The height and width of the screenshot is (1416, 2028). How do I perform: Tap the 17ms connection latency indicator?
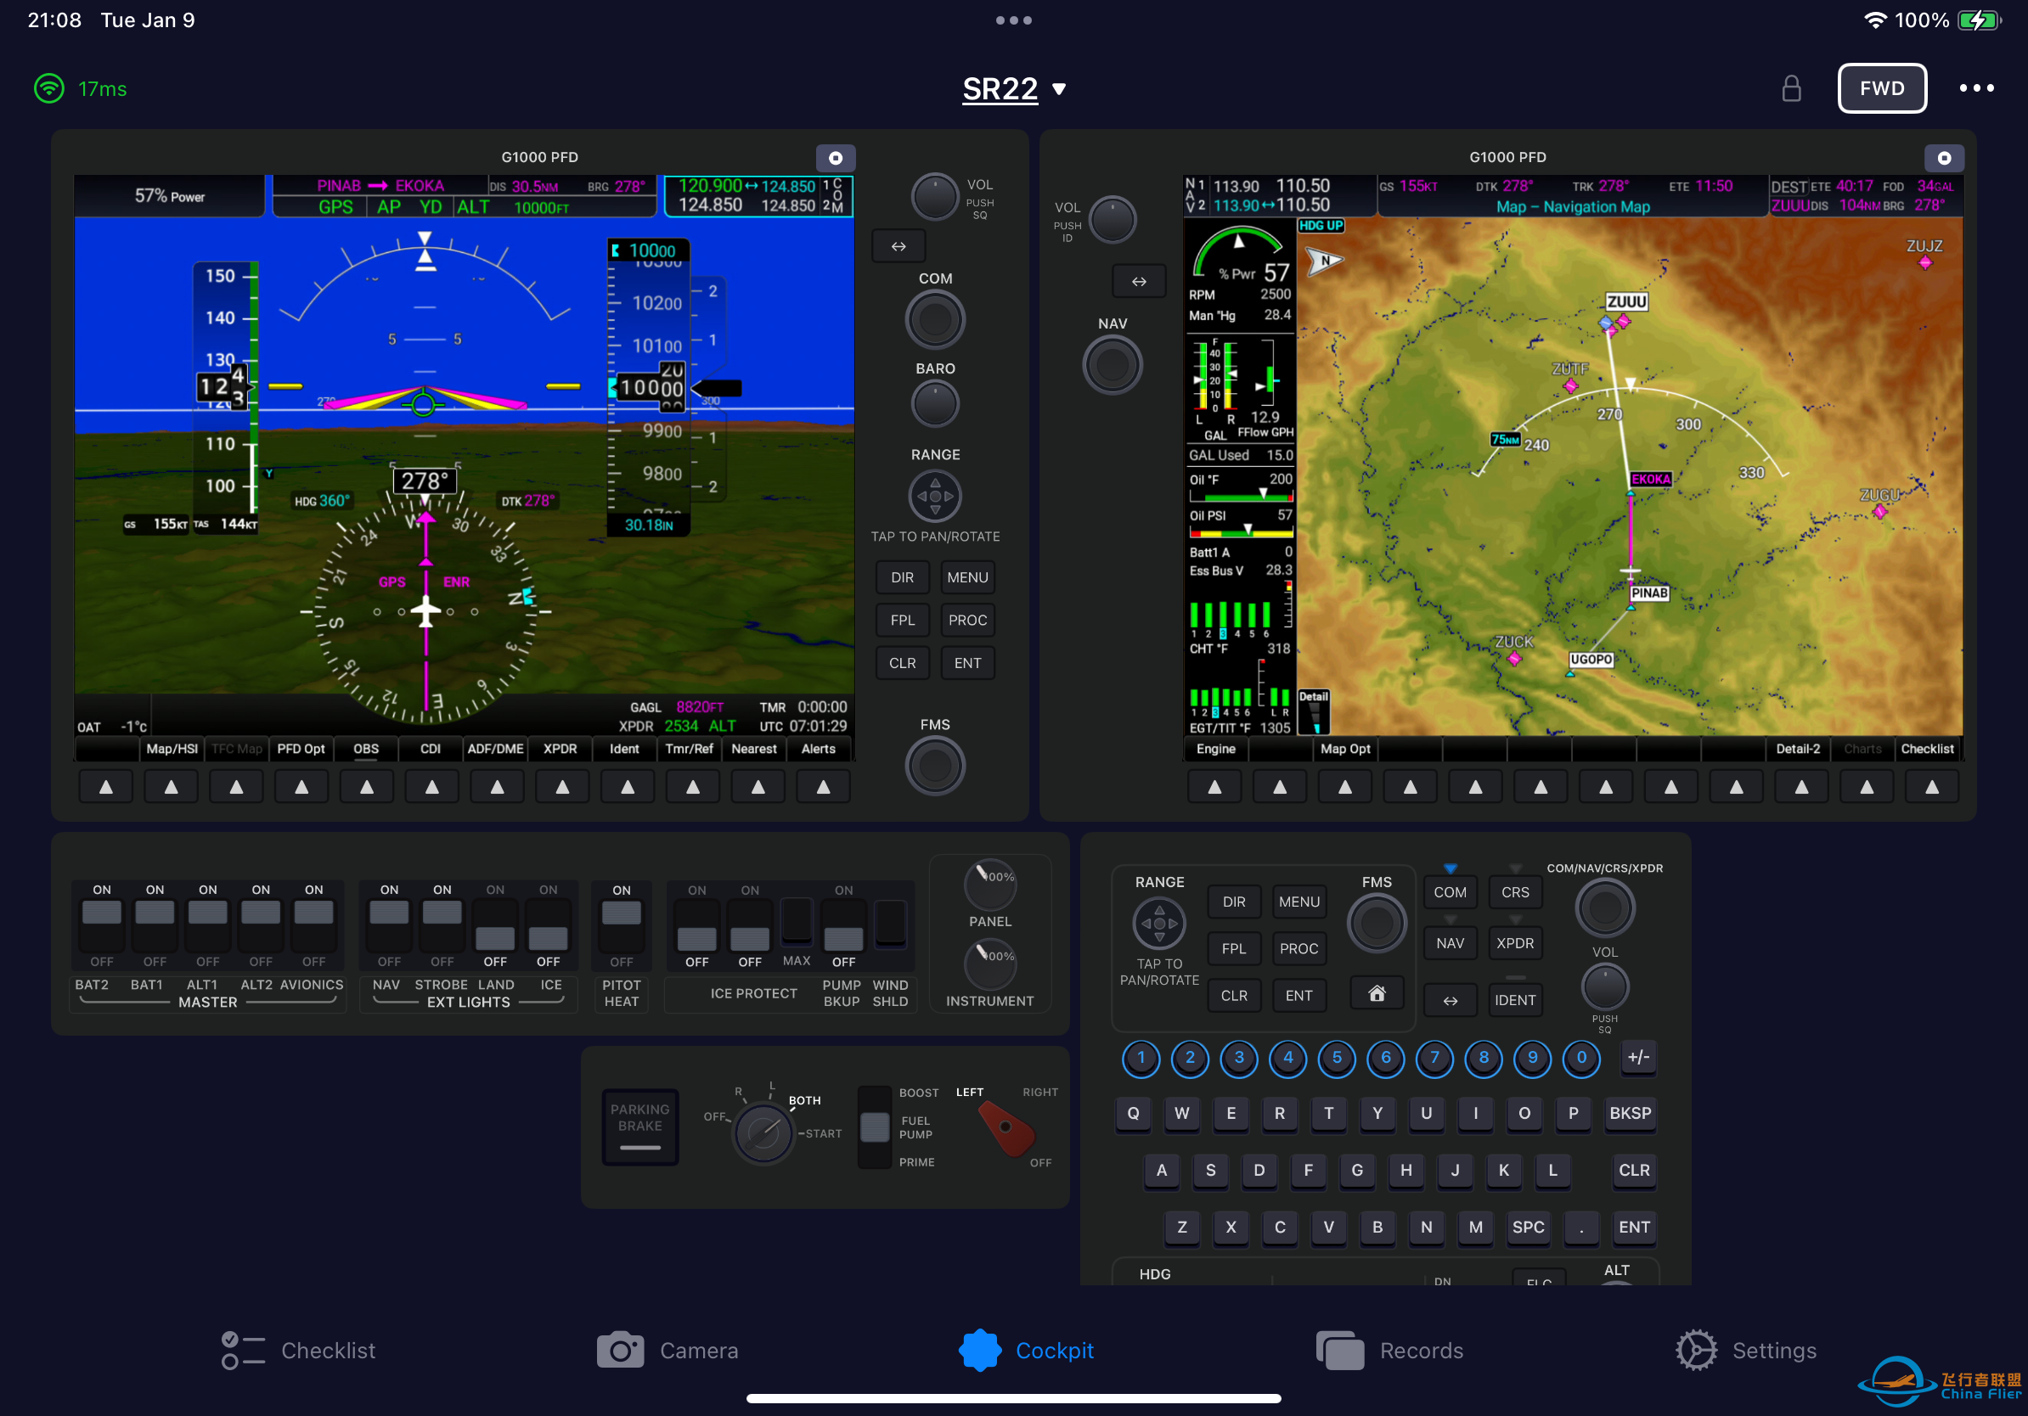point(80,88)
